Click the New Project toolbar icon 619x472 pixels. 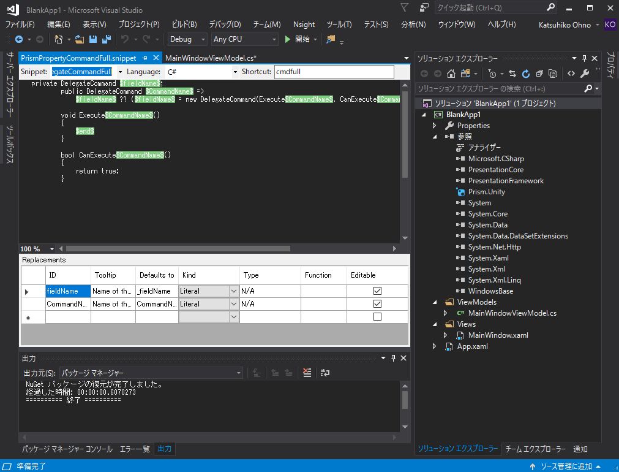58,39
